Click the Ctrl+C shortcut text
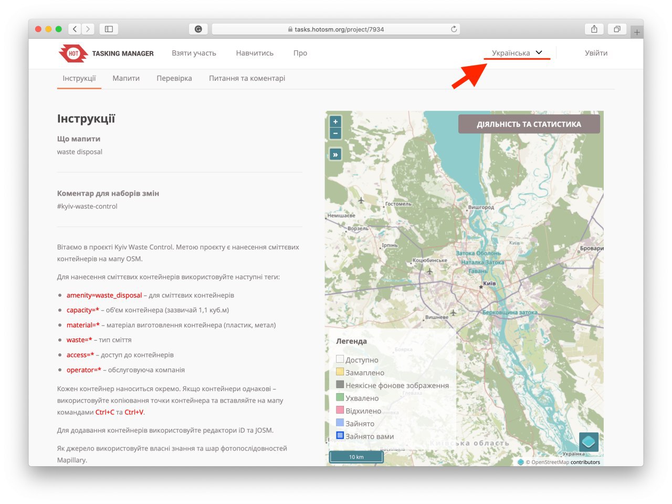Screen dimensions: 672x504 click(x=104, y=412)
